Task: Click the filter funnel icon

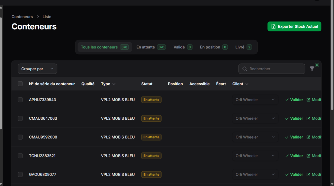Action: (312, 69)
